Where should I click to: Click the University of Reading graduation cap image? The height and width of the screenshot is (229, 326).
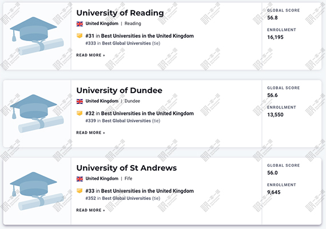37,36
